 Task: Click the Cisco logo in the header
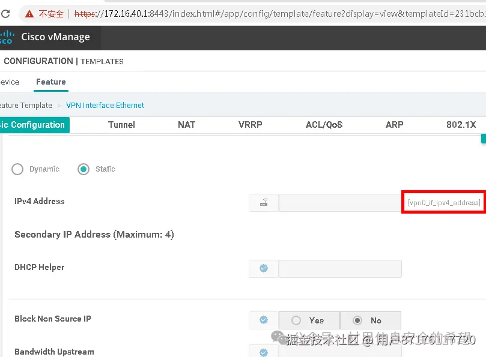(x=7, y=37)
